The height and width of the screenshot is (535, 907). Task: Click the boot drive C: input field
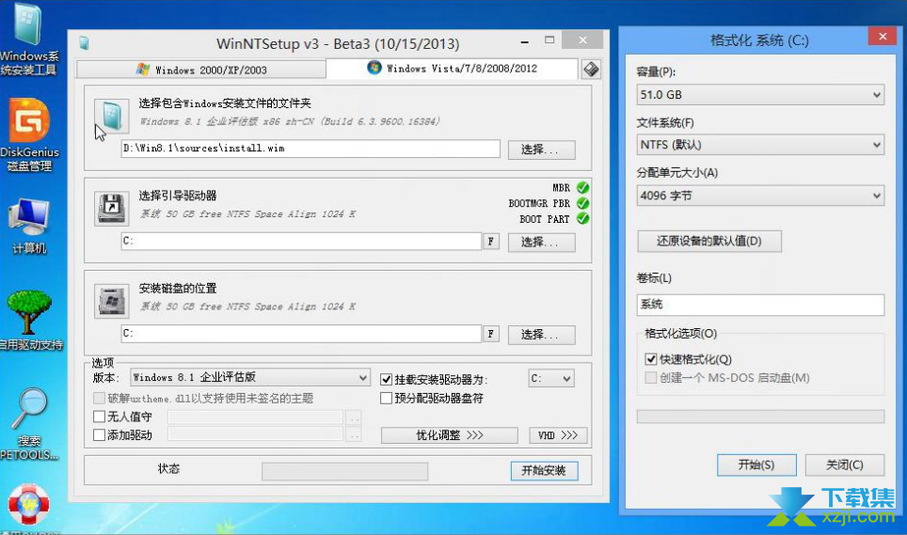pos(301,241)
